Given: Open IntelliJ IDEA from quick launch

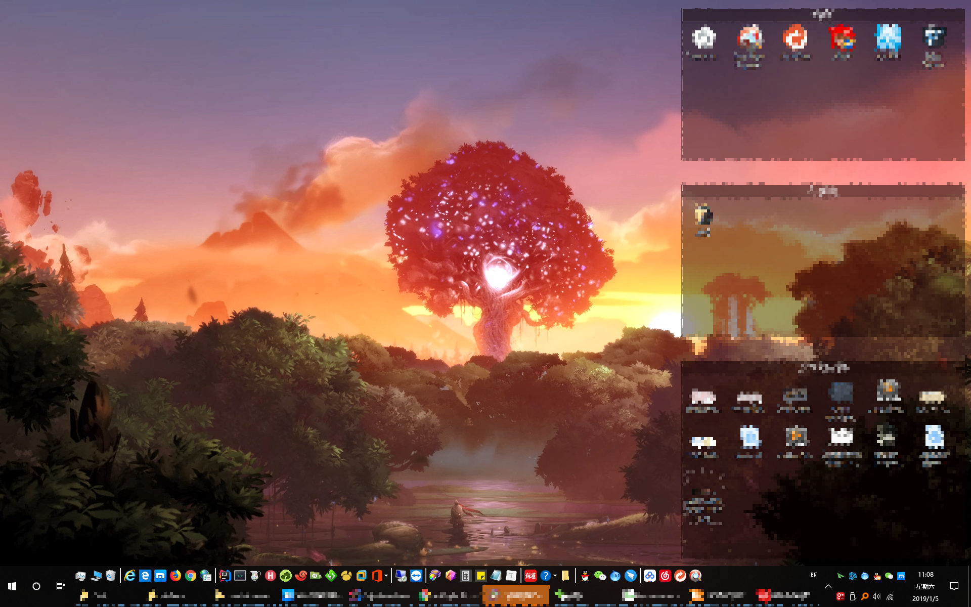Looking at the screenshot, I should [225, 576].
